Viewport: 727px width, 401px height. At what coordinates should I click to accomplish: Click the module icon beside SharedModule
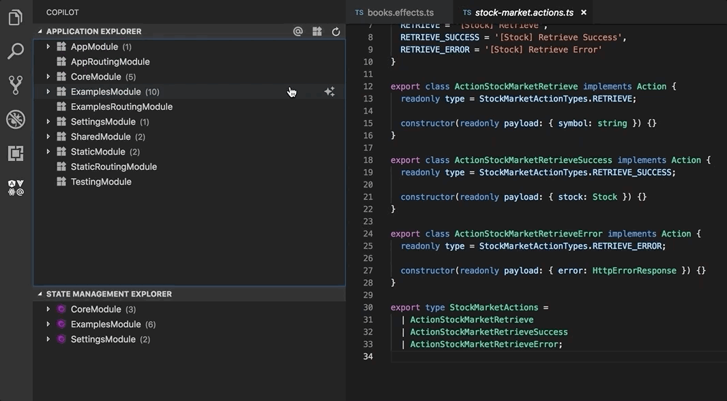pos(61,137)
